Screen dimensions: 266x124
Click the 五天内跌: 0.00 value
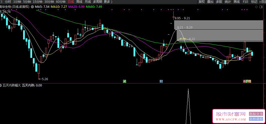point(32,85)
